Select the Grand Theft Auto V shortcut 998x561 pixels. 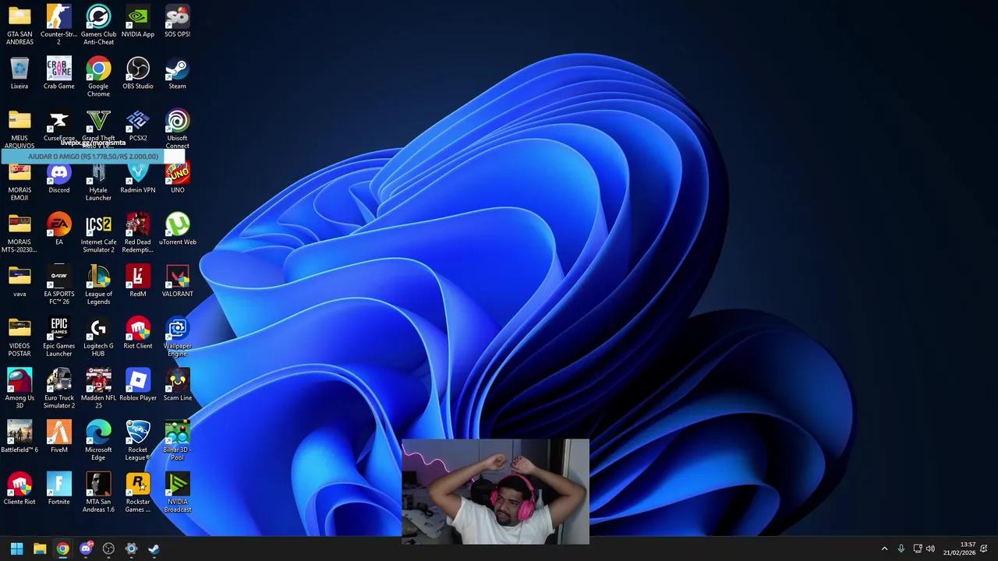[98, 128]
